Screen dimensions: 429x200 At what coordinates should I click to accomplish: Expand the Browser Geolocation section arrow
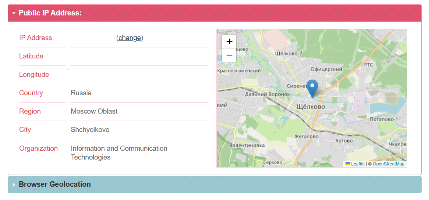[x=14, y=185]
